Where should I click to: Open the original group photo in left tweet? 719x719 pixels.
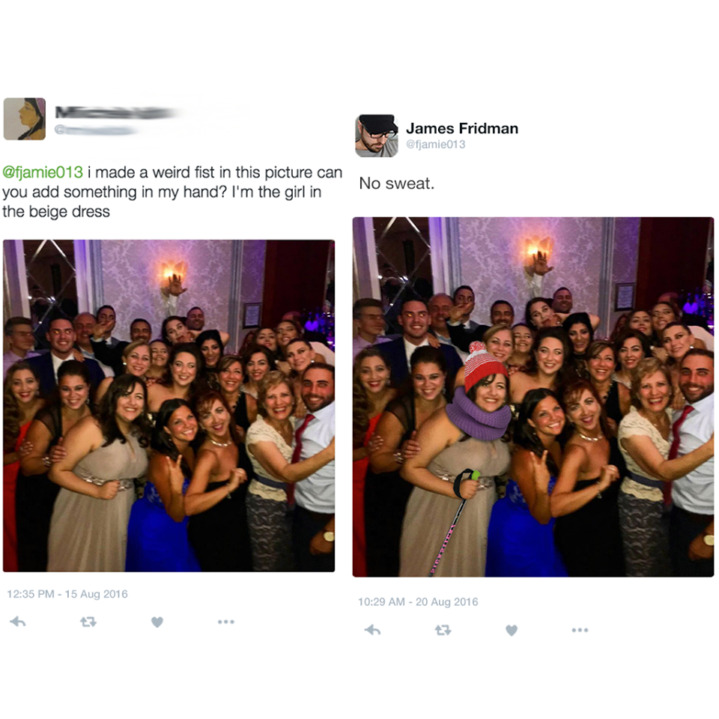169,406
